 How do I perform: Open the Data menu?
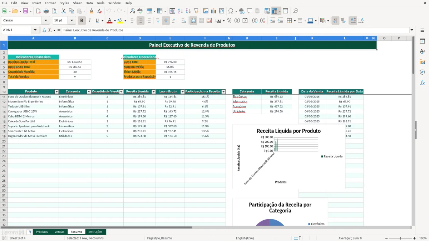coord(89,3)
